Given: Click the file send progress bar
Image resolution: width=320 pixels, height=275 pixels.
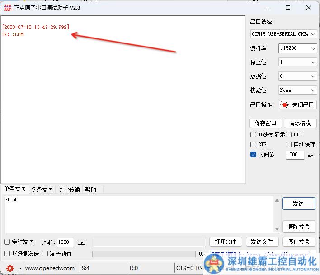Looking at the screenshot, I should pyautogui.click(x=144, y=254).
